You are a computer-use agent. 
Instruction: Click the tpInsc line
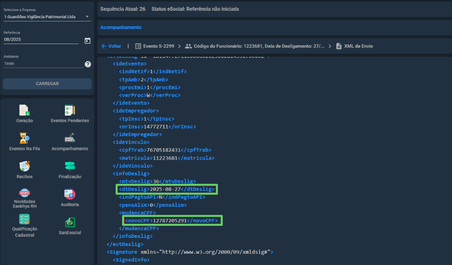click(x=147, y=119)
